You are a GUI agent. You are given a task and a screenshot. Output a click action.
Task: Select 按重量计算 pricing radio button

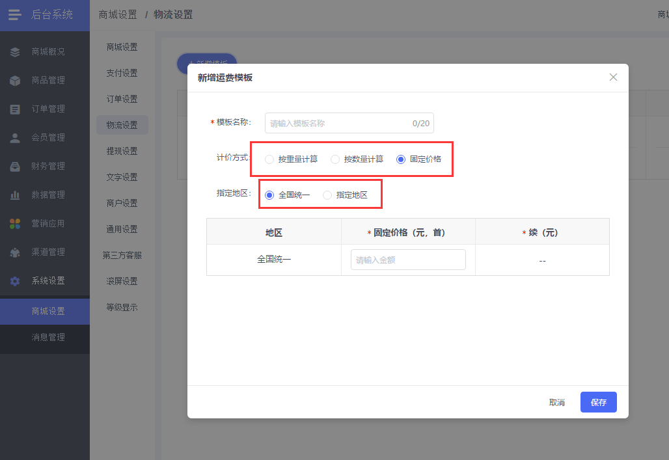pyautogui.click(x=269, y=159)
